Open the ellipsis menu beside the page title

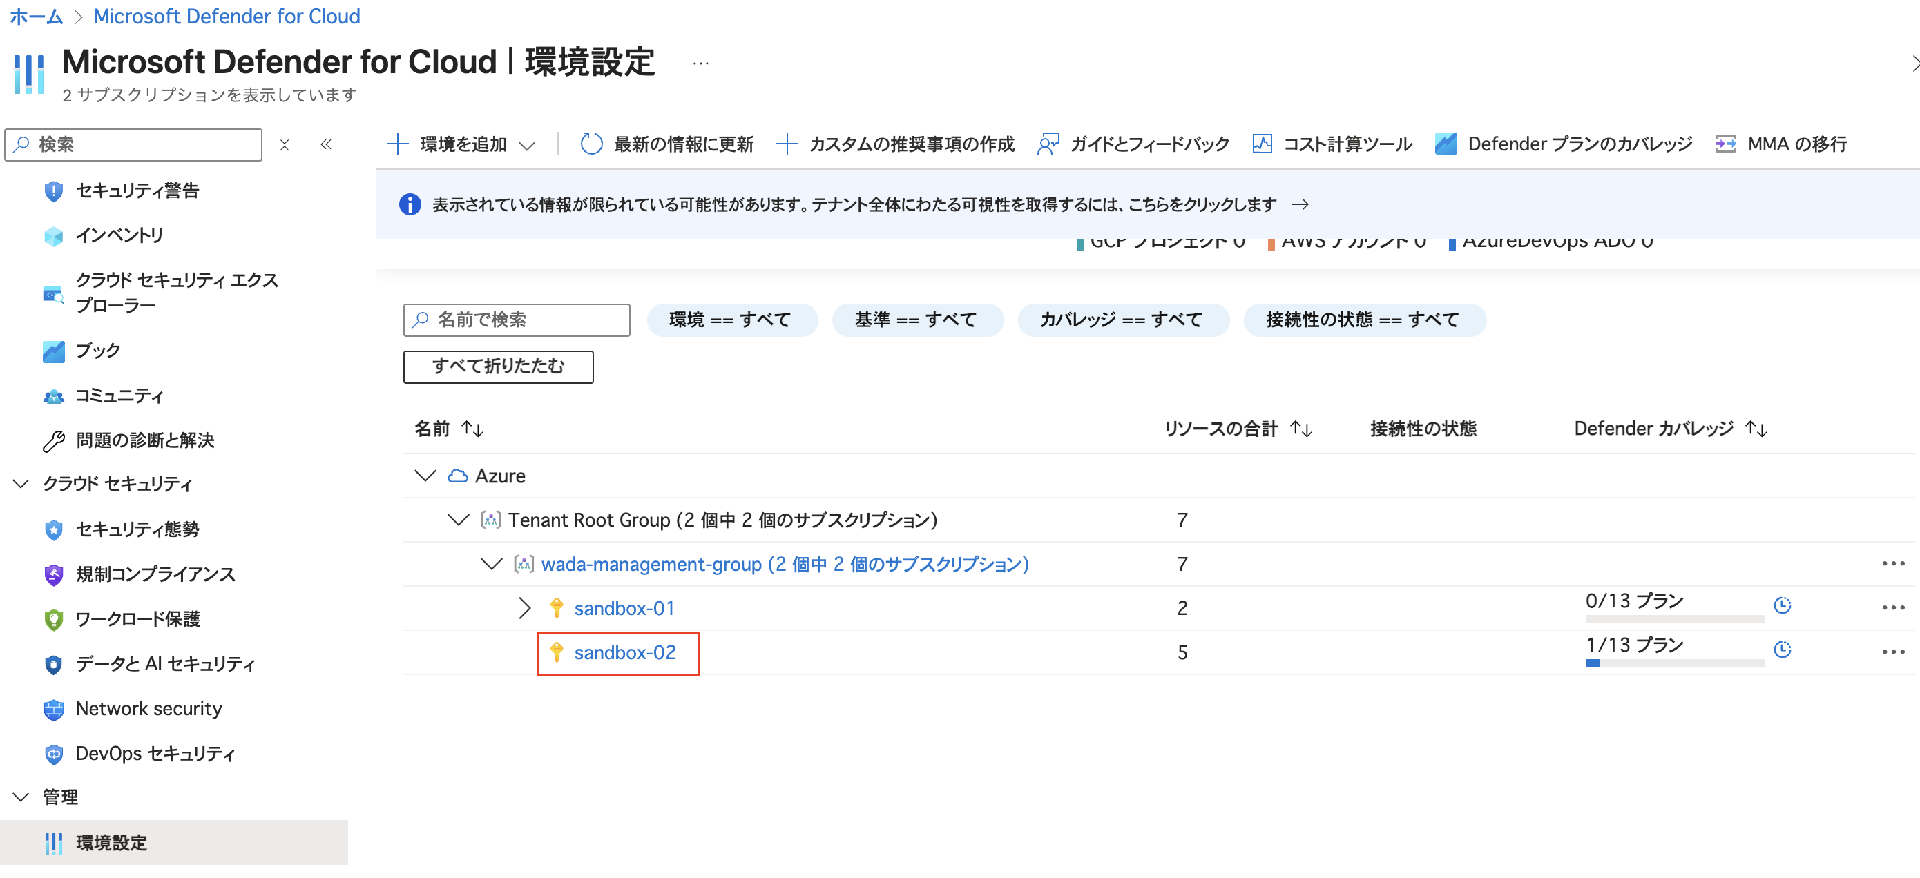click(700, 64)
